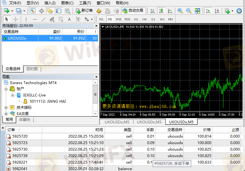
Task: Toggle the Navigator star-folder icon
Action: (50, 11)
